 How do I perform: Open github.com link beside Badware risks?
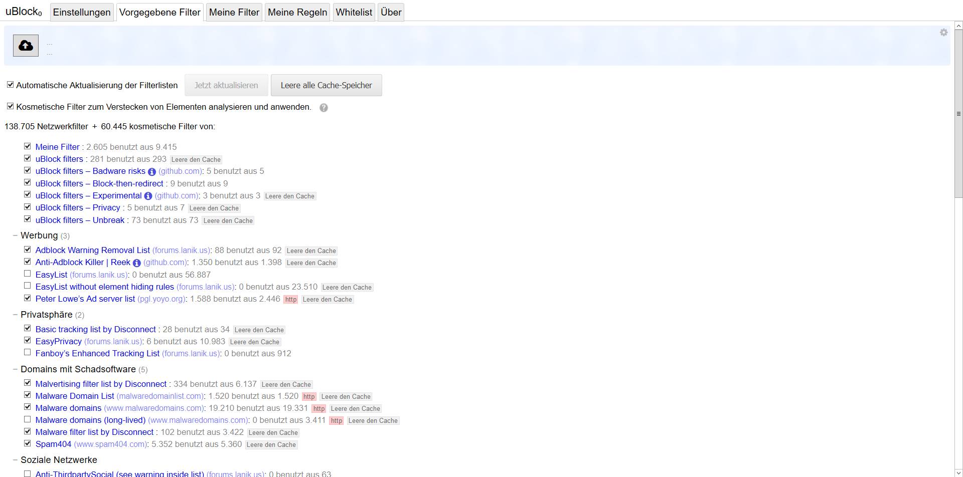tap(180, 171)
